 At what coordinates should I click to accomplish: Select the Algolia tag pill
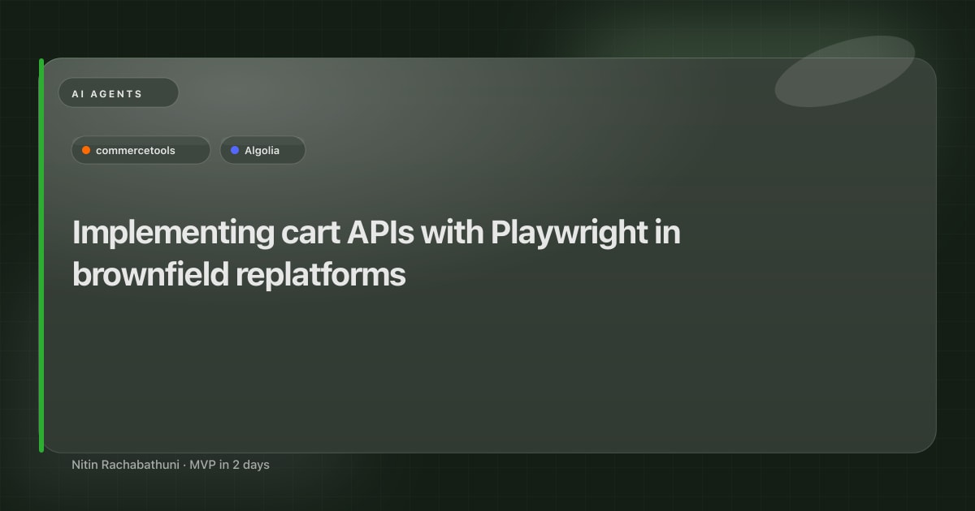point(262,150)
